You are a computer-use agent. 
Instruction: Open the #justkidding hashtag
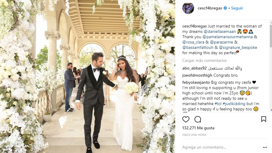(234, 104)
